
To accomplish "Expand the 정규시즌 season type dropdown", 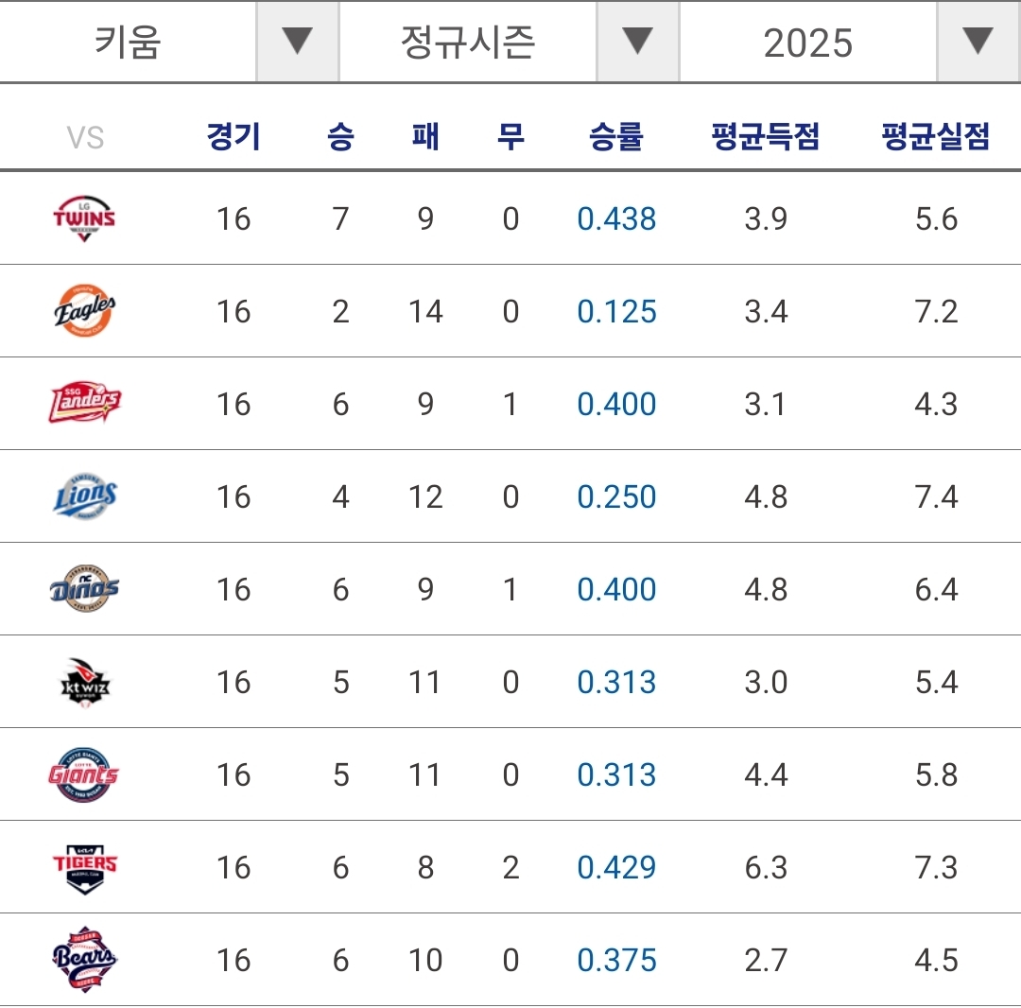I will 637,42.
